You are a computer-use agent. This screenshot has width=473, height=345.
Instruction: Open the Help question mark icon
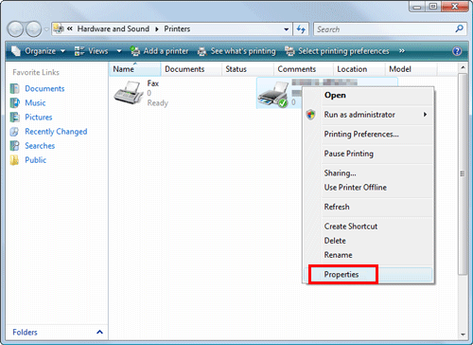(457, 51)
